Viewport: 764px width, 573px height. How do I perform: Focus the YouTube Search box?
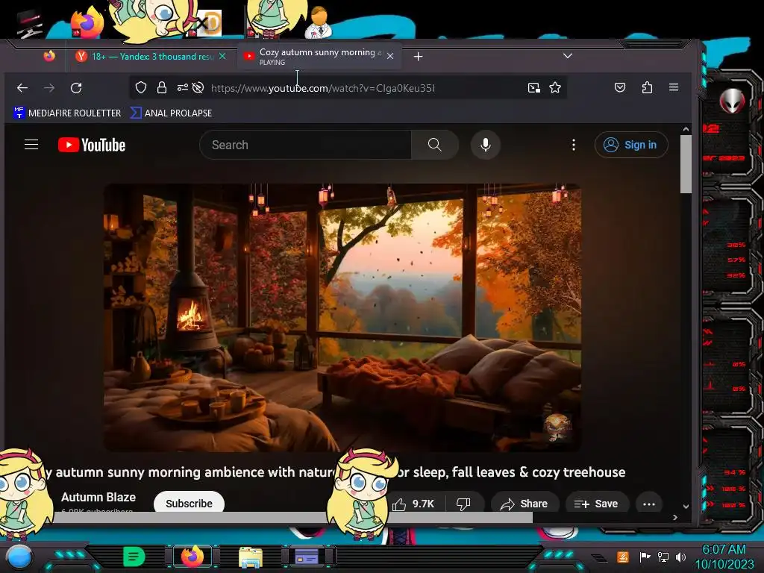point(305,145)
